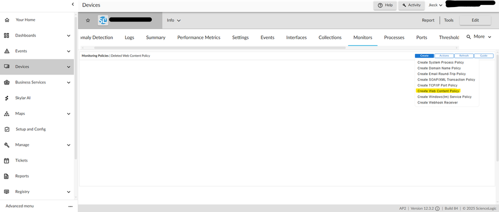Open the Jkeck user dropdown
The height and width of the screenshot is (212, 499).
436,5
